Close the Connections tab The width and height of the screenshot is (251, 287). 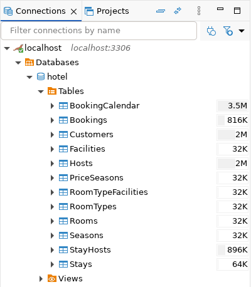[x=73, y=11]
